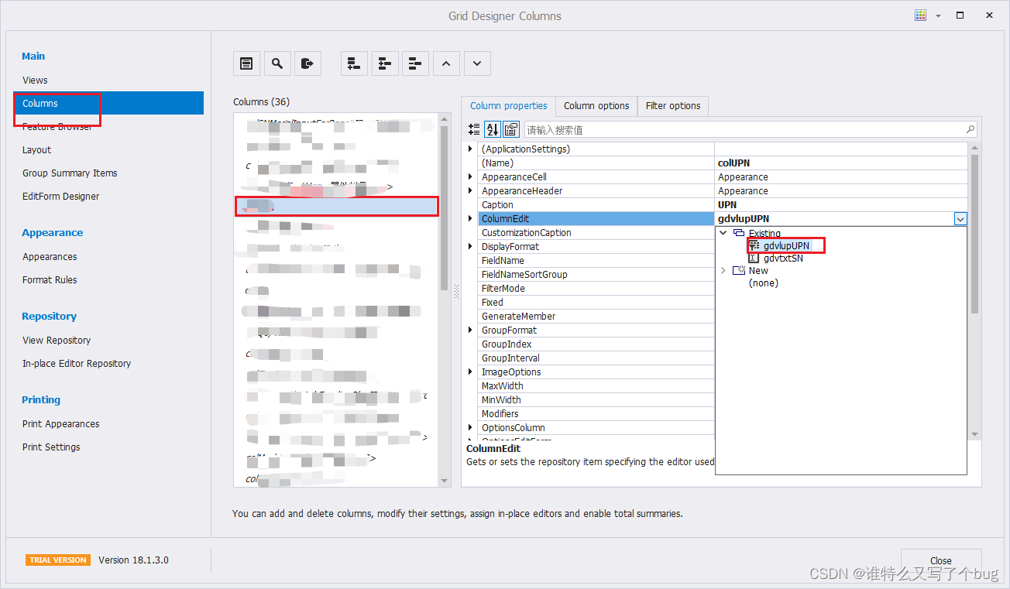Screen dimensions: 1010x589
Task: Collapse the Existing editors node
Action: tap(723, 233)
